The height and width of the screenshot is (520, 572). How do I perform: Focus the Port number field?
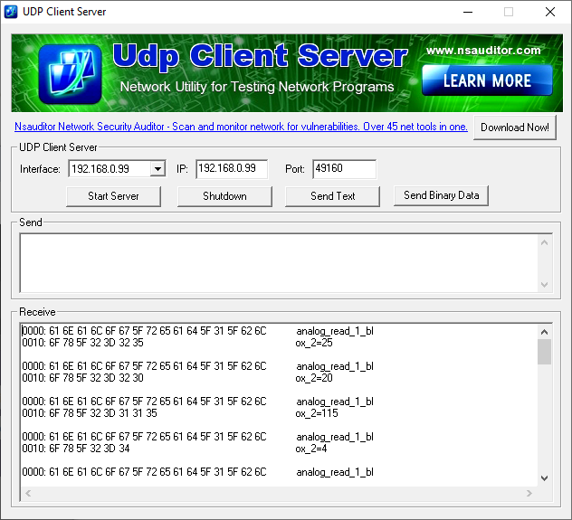pos(343,169)
